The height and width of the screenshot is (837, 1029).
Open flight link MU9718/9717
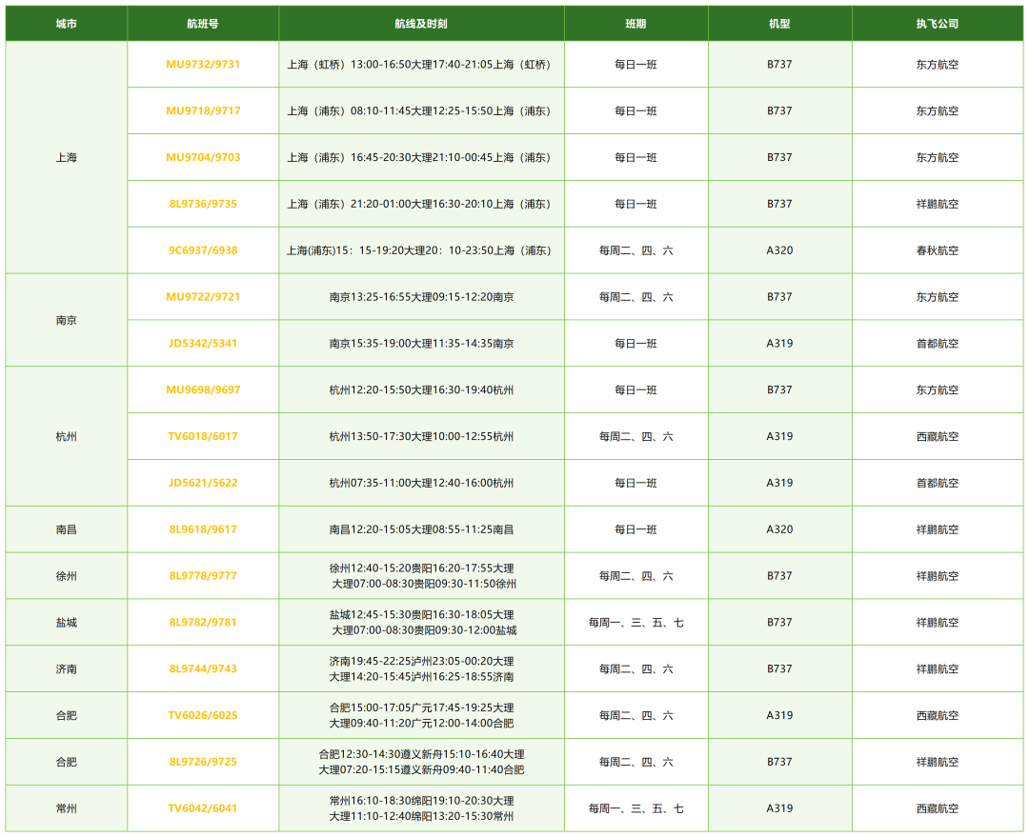[x=203, y=111]
